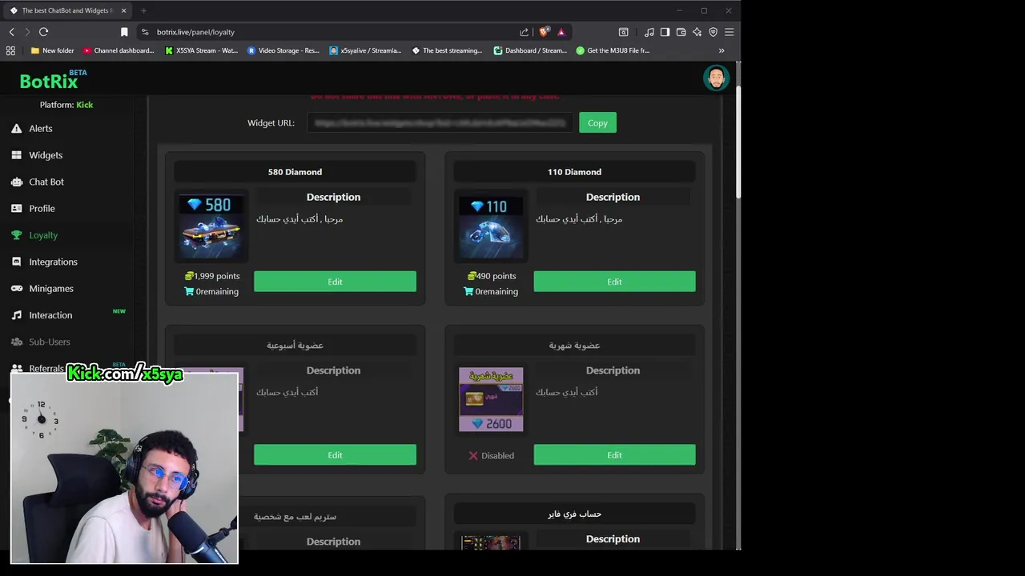This screenshot has height=576, width=1025.
Task: Open the apps grid in bookmarks bar
Action: tap(10, 50)
